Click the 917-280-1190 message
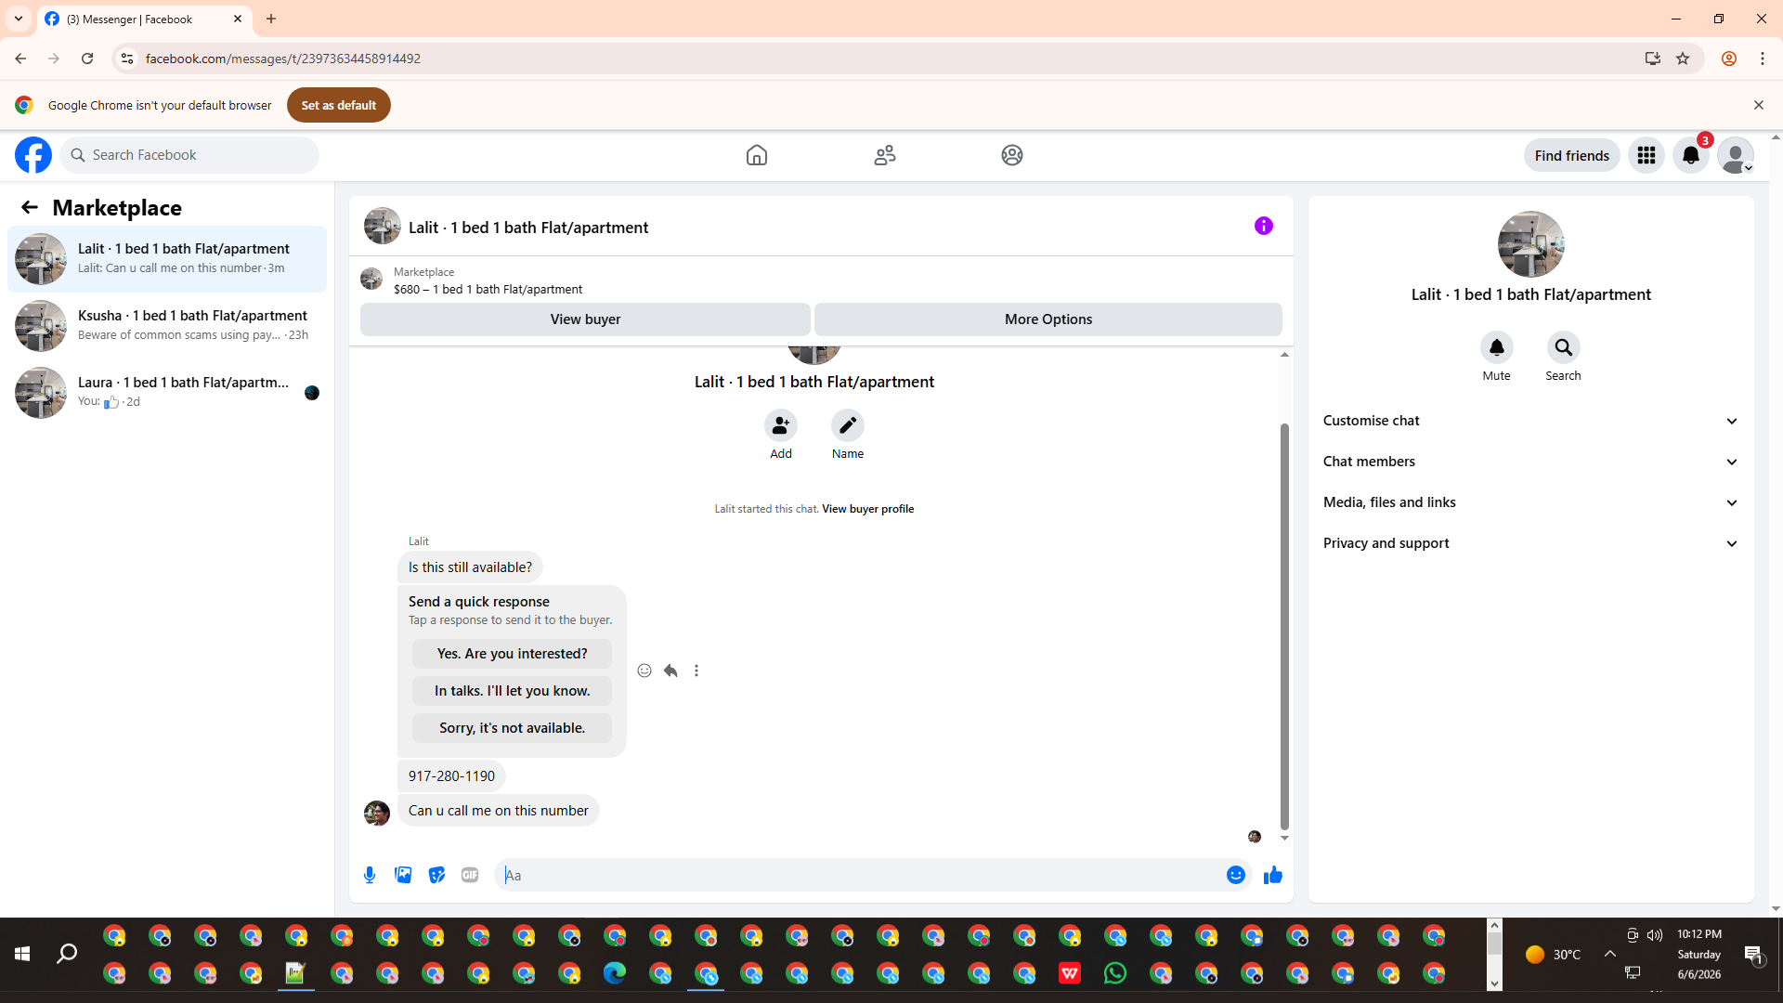 451,776
